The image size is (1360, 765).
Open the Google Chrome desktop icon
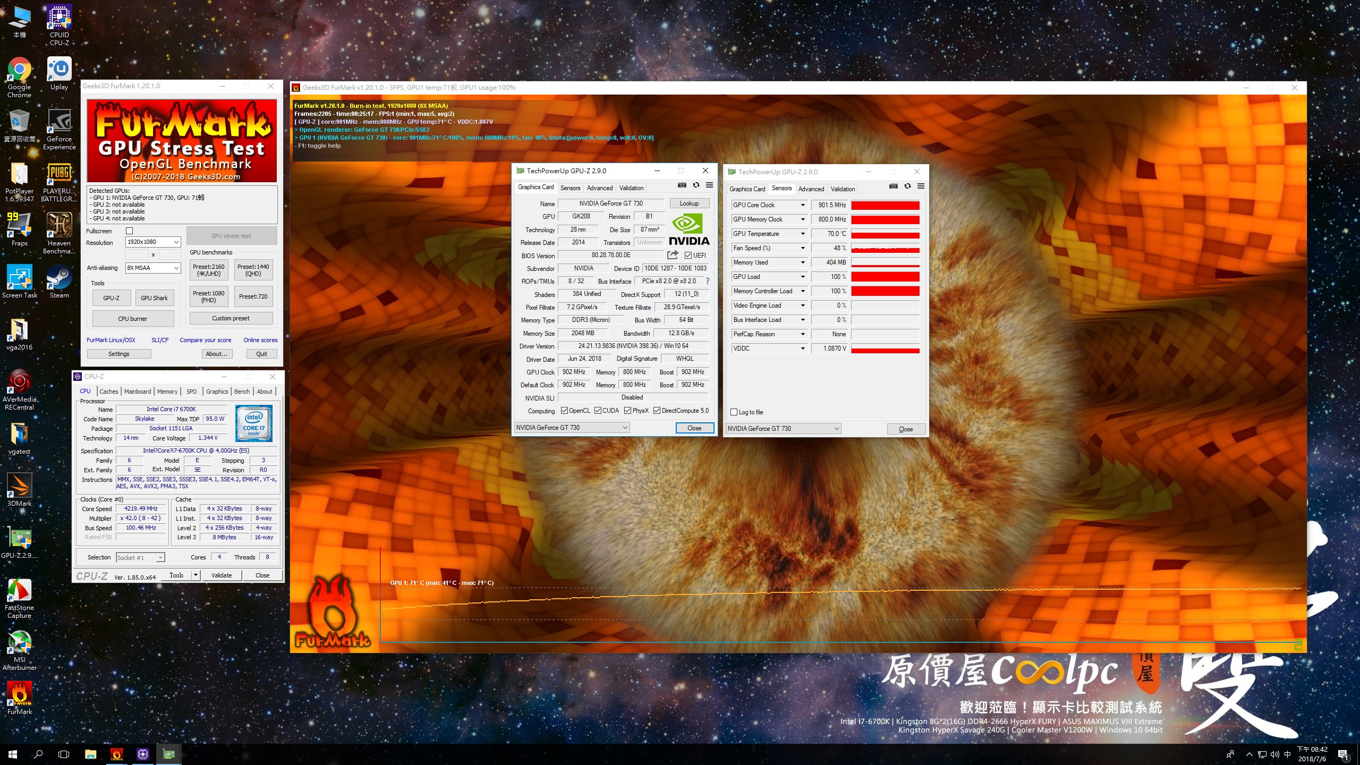(19, 78)
